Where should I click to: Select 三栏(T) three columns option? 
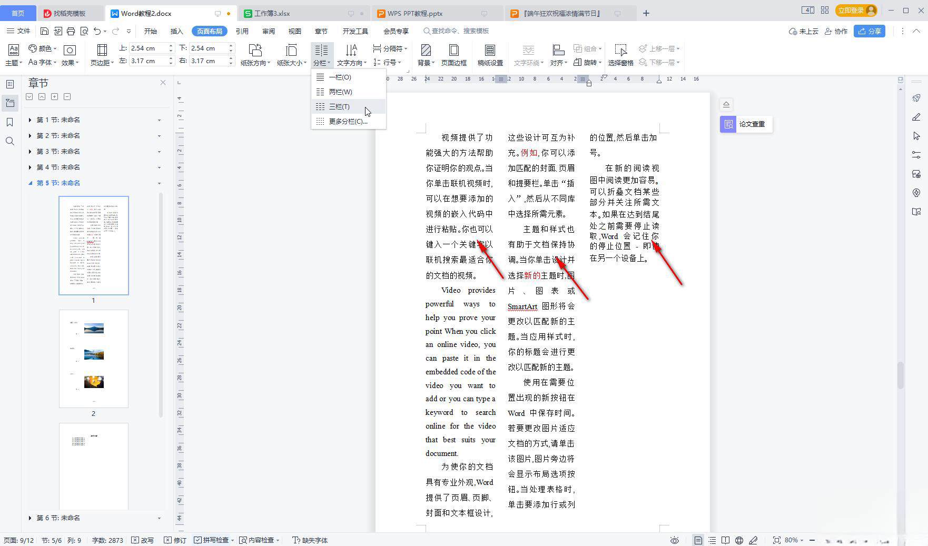349,106
